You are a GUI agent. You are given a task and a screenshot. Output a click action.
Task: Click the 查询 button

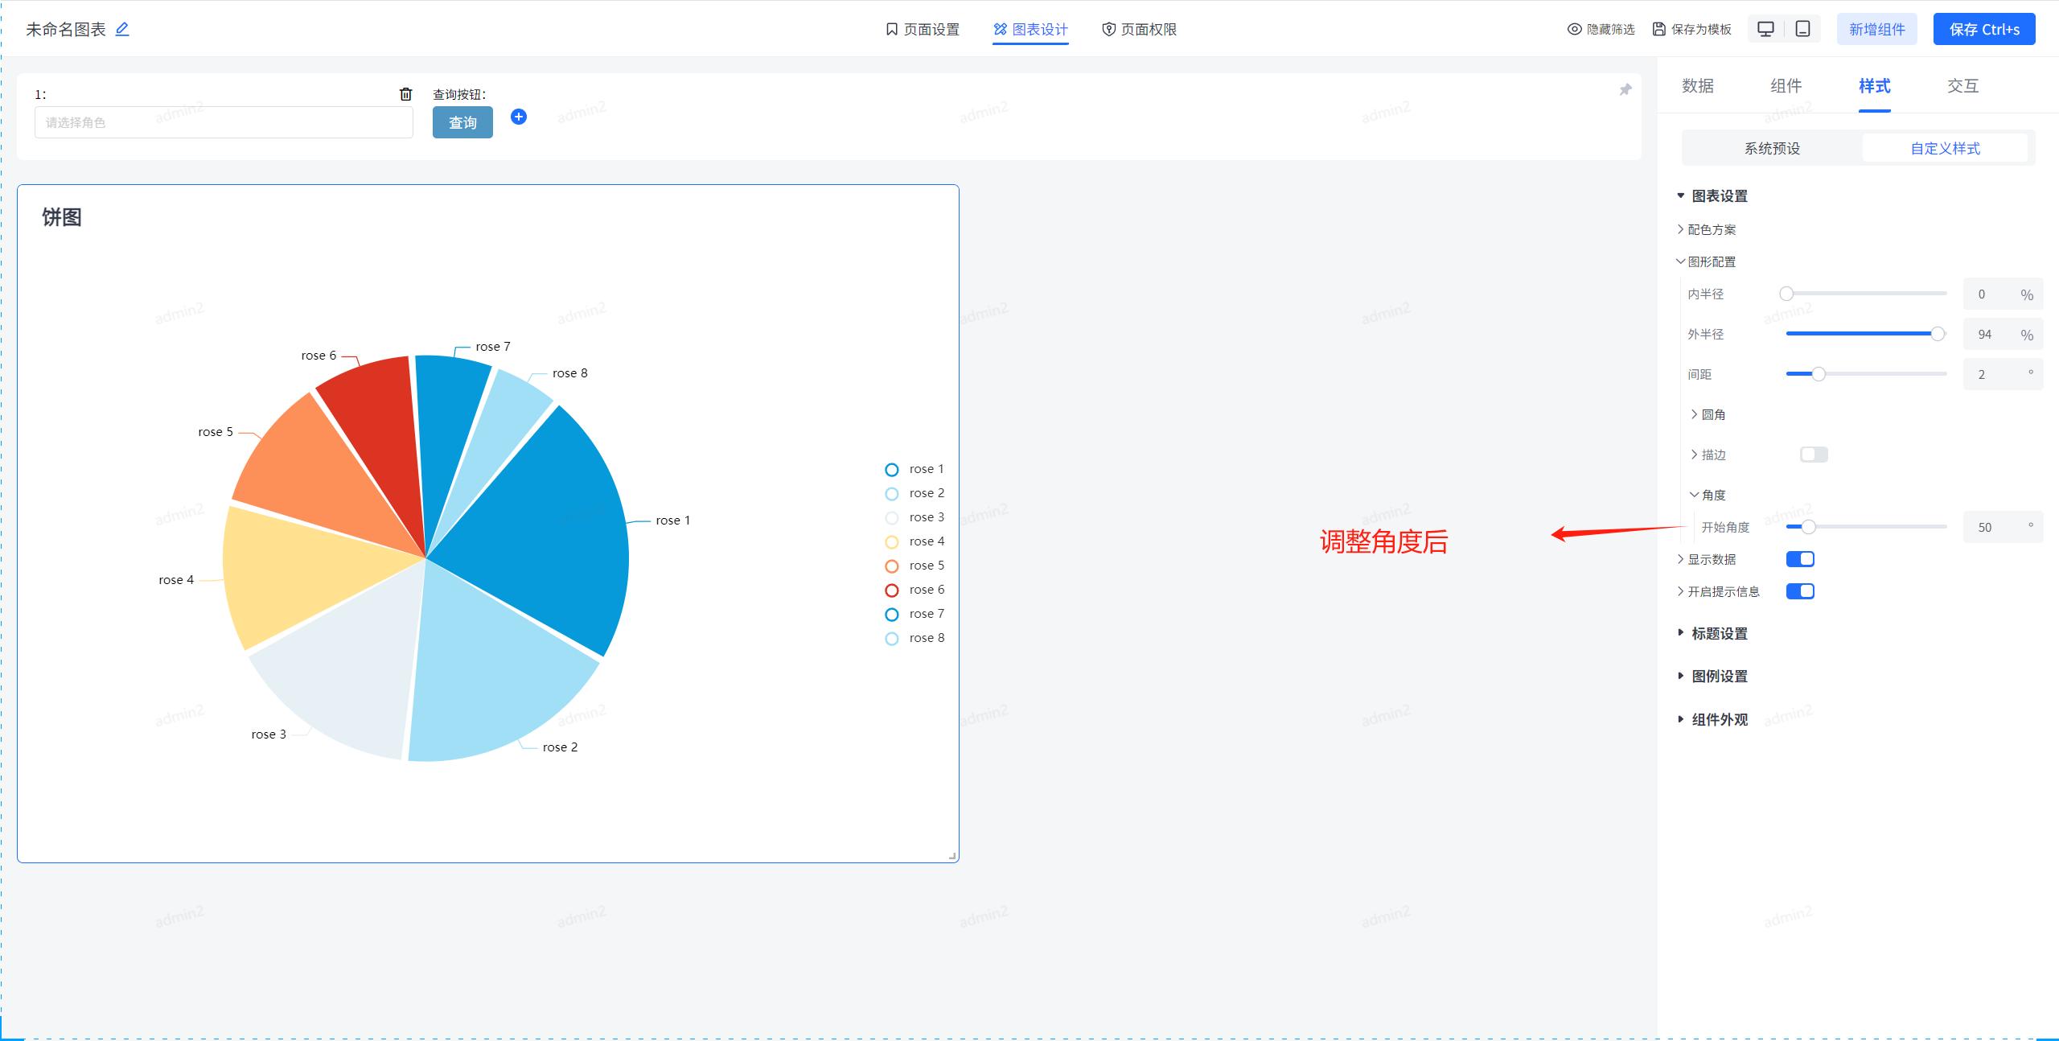462,122
